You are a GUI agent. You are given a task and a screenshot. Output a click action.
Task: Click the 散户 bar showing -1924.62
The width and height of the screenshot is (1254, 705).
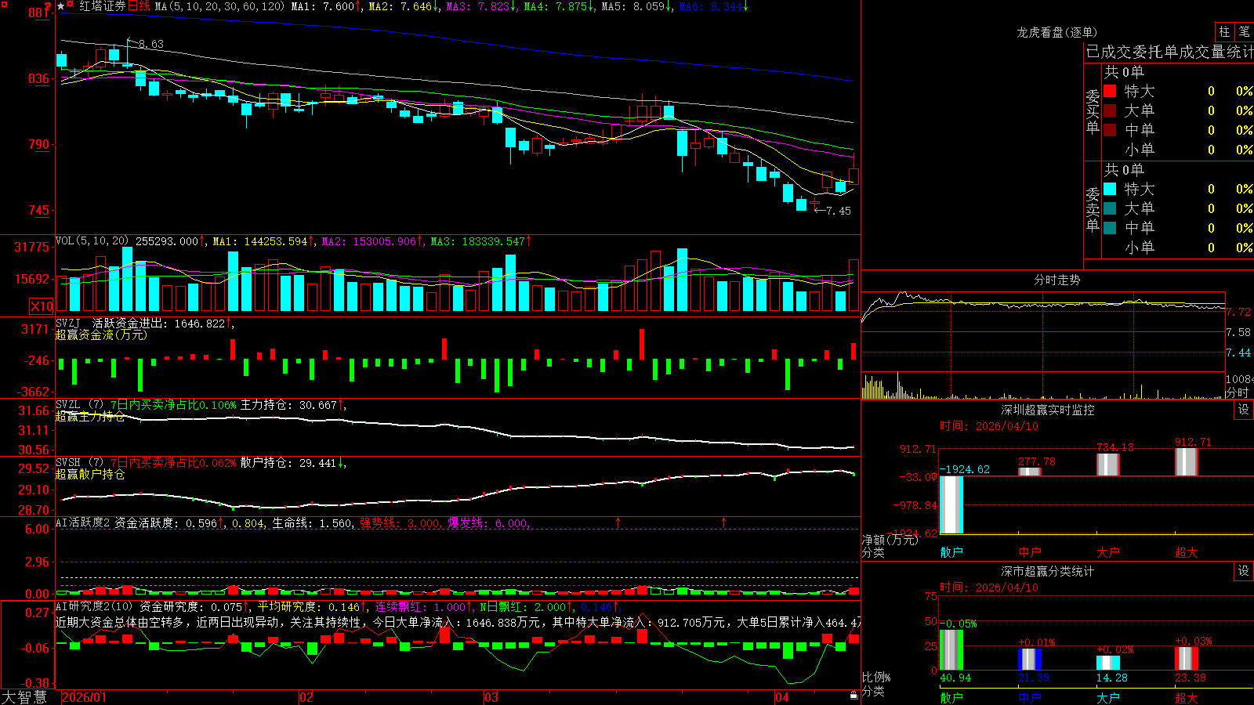click(x=951, y=504)
